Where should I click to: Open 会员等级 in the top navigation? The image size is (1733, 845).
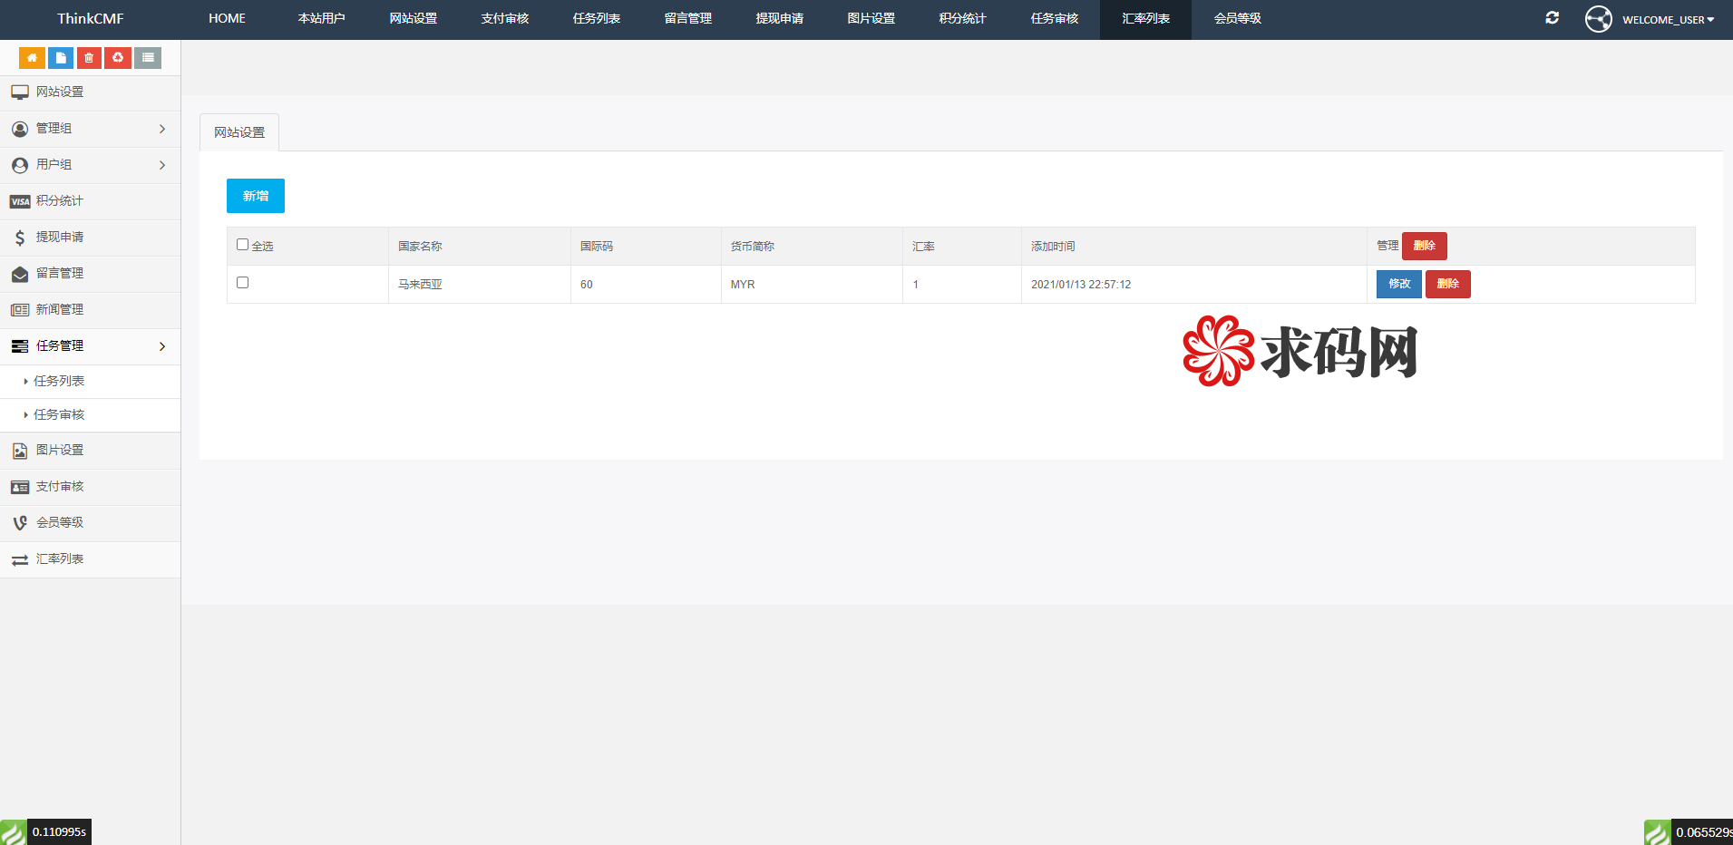click(x=1237, y=19)
